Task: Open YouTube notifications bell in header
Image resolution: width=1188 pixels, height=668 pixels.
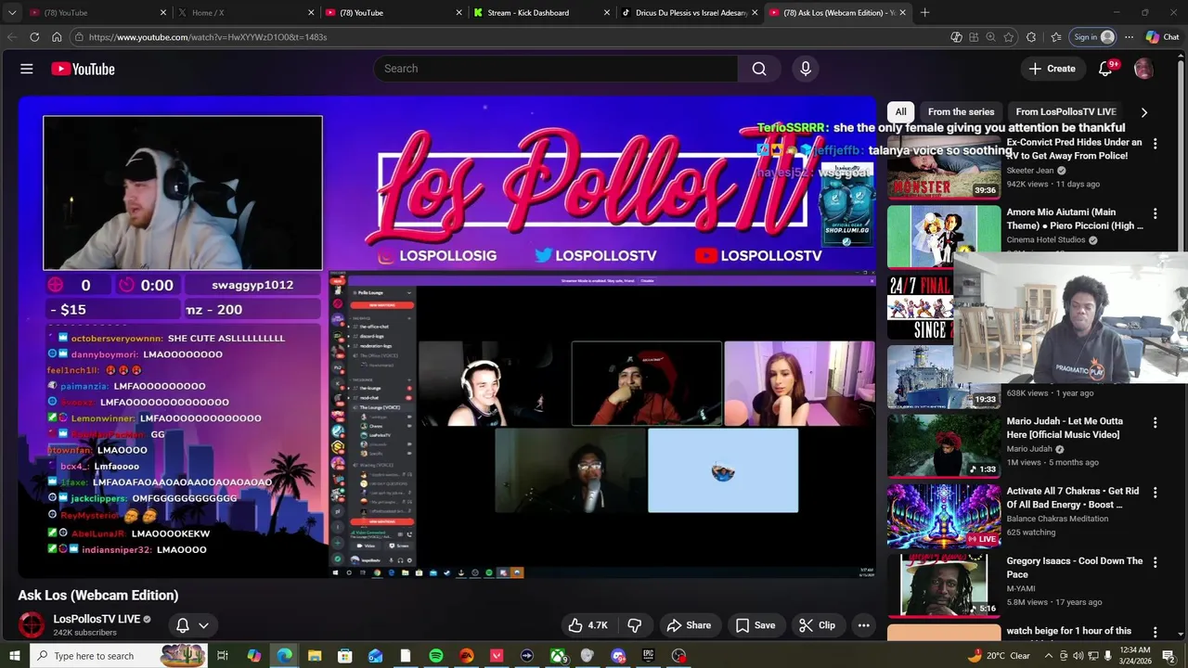Action: click(1105, 69)
